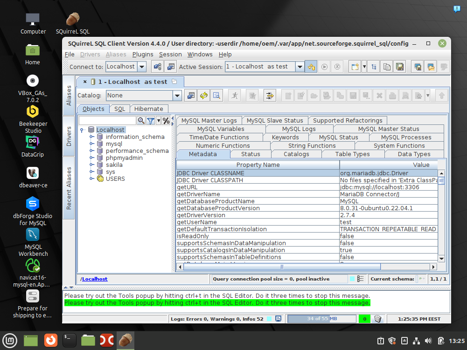
Task: Click the object tree filter text field
Action: pos(107,121)
